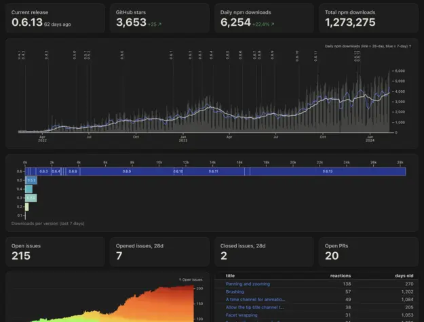
Task: Click the Open PRs count 20
Action: [x=332, y=256]
